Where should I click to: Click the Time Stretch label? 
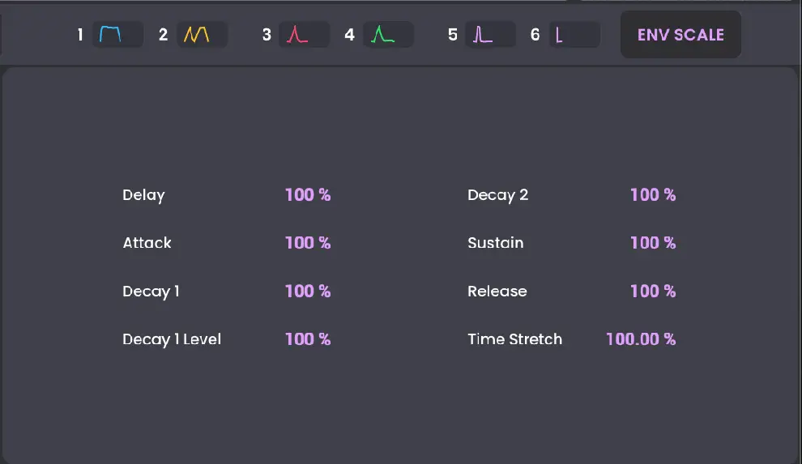(x=514, y=339)
